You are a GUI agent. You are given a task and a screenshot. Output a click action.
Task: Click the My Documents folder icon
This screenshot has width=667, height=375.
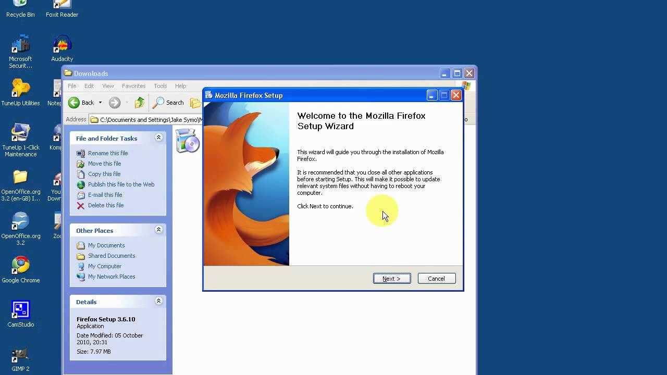(81, 245)
